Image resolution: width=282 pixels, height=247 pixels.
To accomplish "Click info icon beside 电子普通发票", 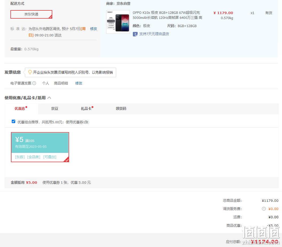I will (x=34, y=83).
